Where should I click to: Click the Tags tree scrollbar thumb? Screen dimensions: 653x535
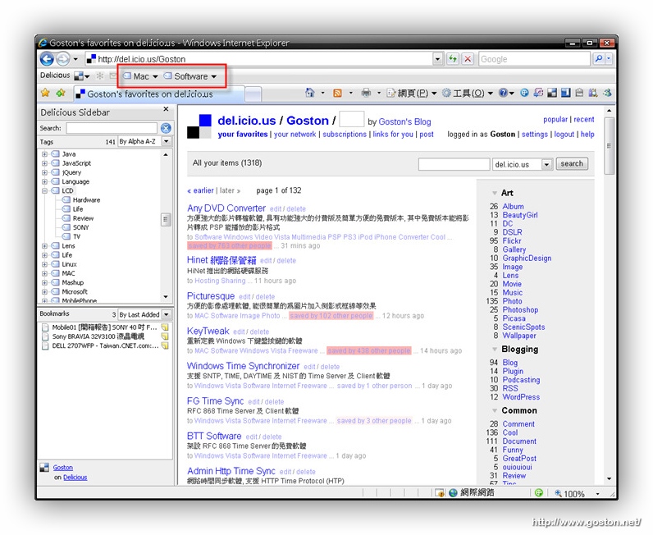(x=166, y=219)
